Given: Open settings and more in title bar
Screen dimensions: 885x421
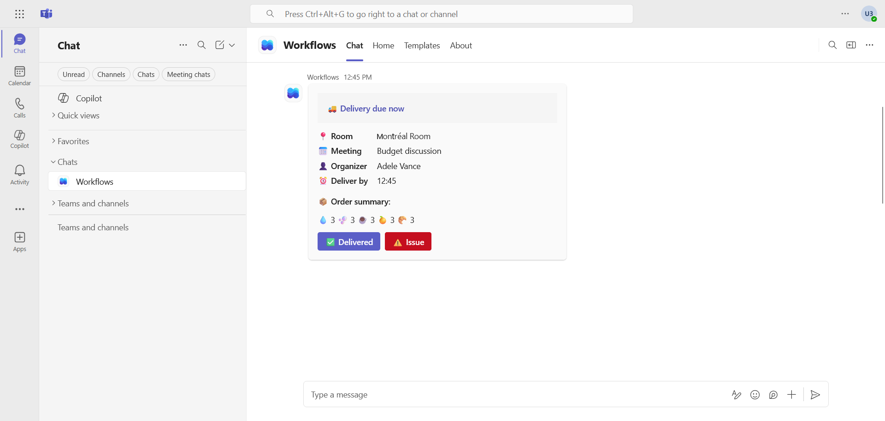Looking at the screenshot, I should tap(845, 14).
